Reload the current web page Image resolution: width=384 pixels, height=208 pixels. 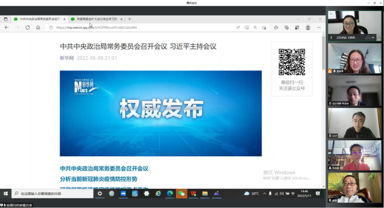pyautogui.click(x=28, y=27)
